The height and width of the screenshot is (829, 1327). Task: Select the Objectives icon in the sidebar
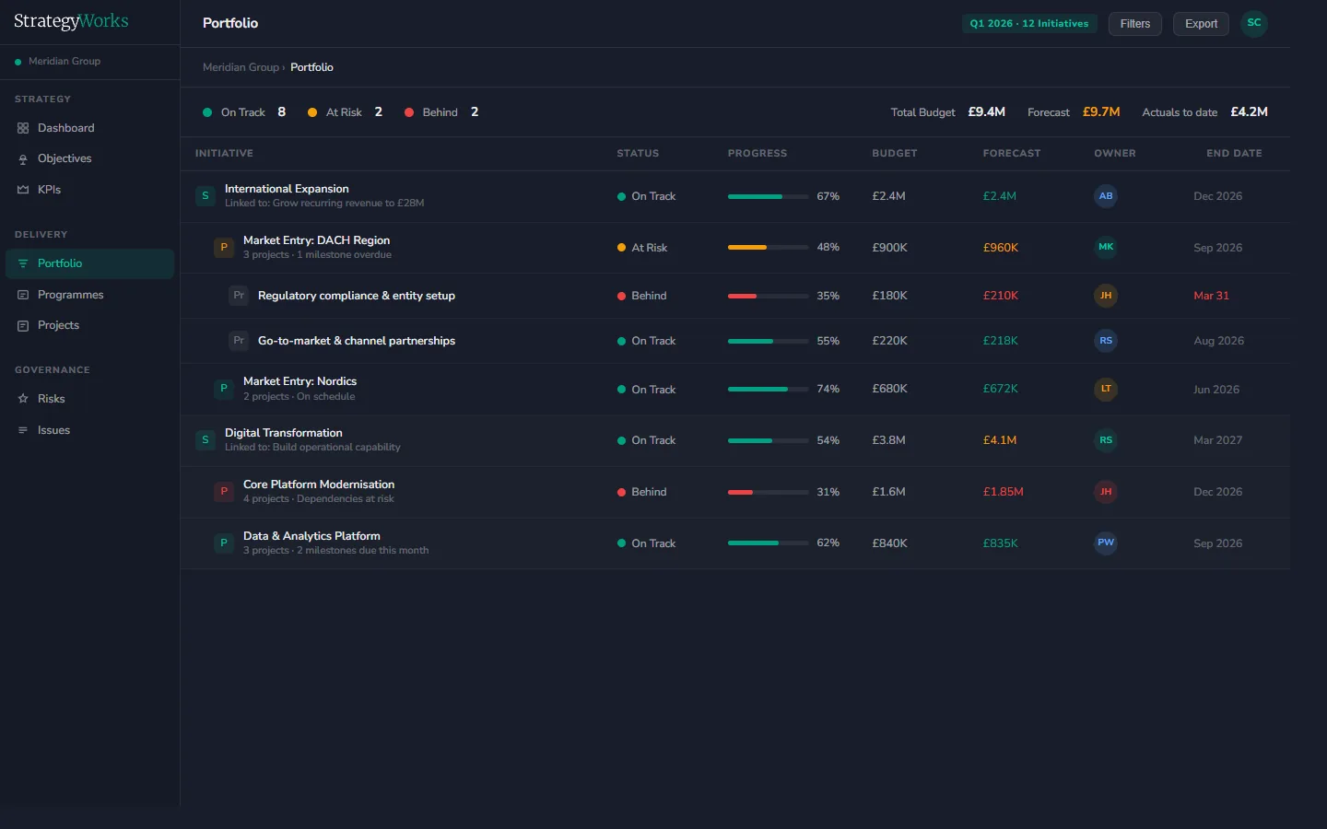tap(22, 158)
